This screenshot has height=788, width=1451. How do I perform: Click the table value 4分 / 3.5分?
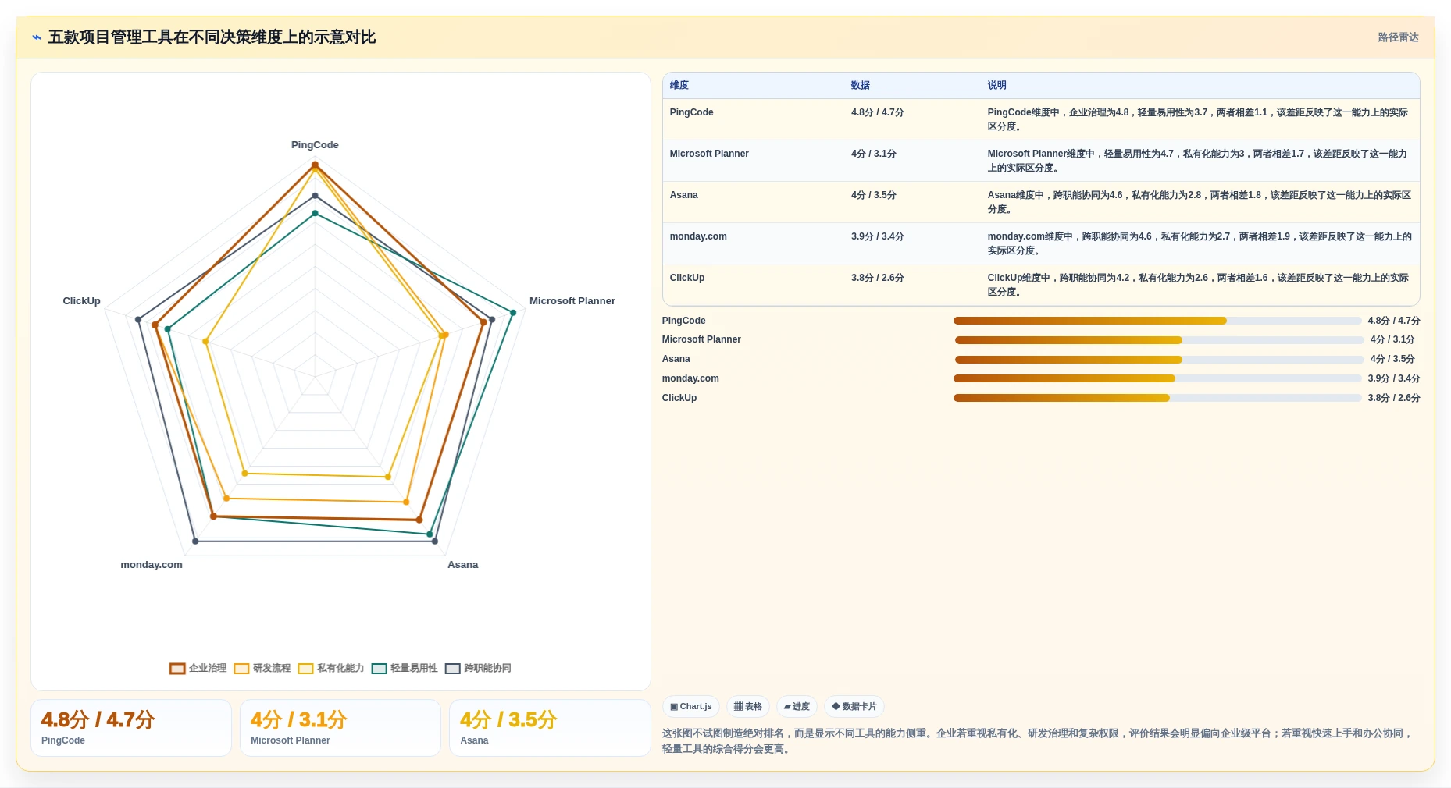click(874, 195)
